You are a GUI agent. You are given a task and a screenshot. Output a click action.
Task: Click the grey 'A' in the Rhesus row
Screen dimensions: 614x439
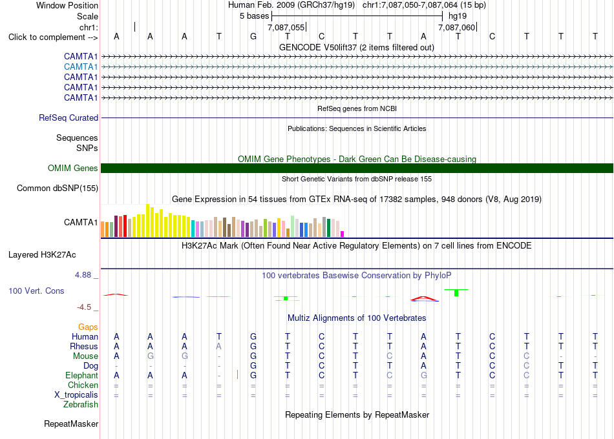219,347
